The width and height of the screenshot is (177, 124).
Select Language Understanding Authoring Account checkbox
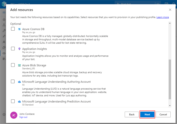[13, 82]
